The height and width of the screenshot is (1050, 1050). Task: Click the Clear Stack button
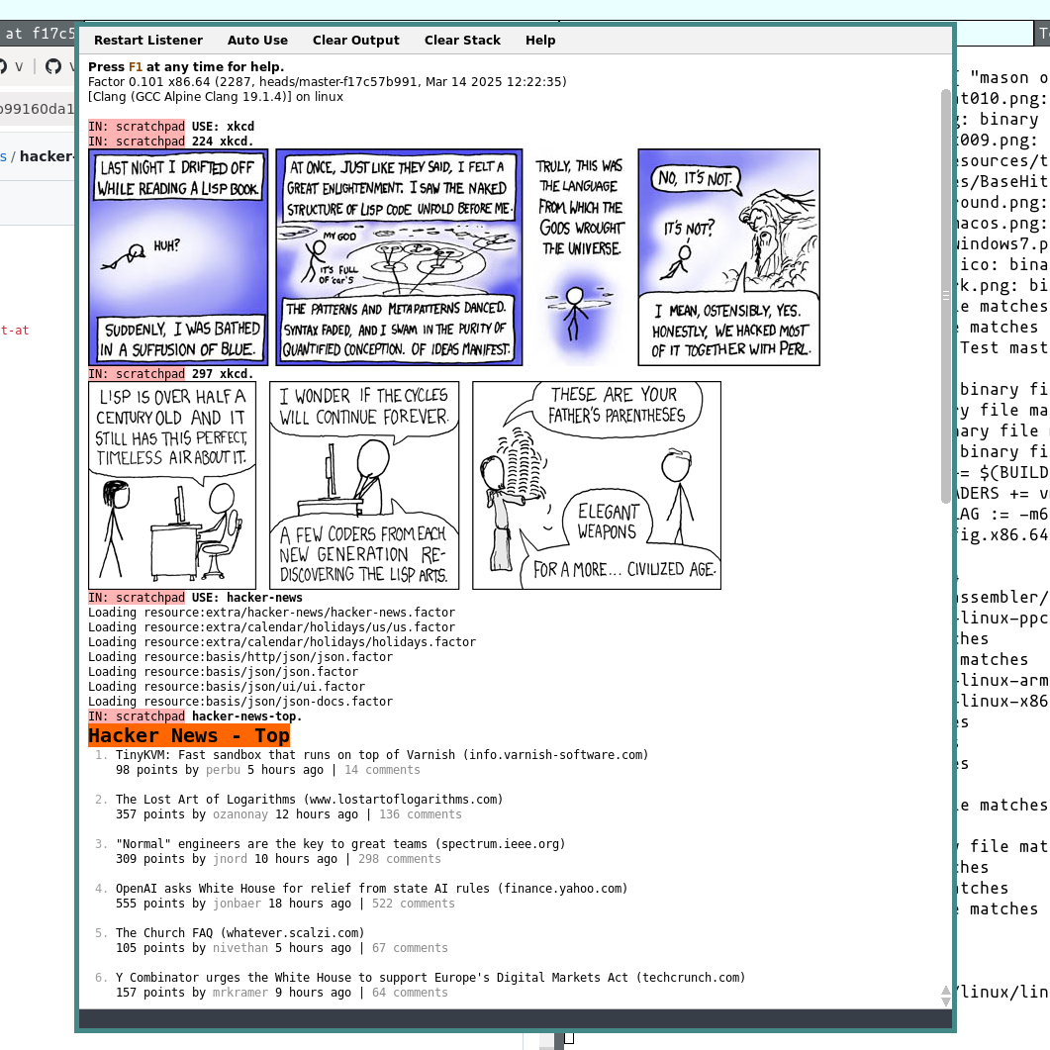[462, 41]
